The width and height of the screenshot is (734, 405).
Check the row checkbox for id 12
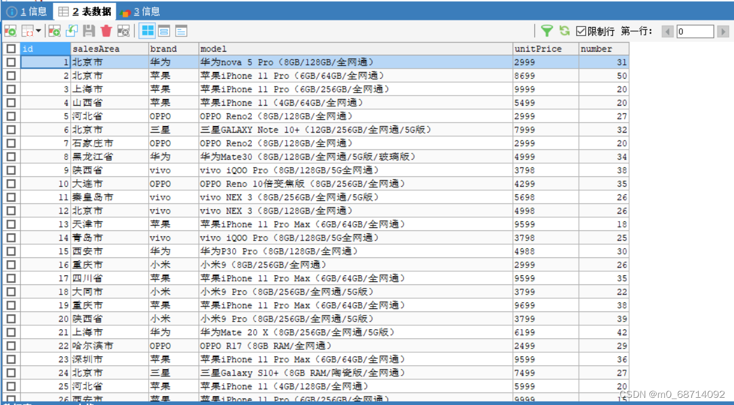coord(11,211)
